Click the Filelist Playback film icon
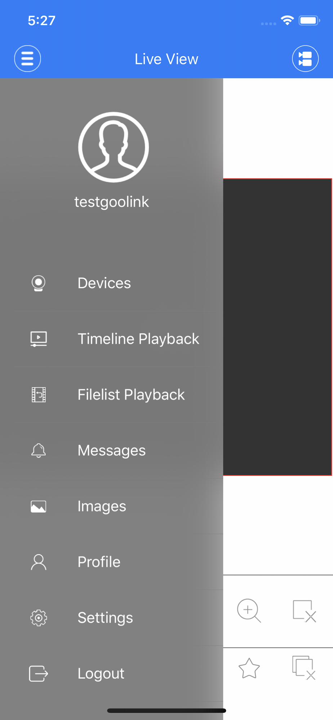Image resolution: width=333 pixels, height=720 pixels. [39, 395]
